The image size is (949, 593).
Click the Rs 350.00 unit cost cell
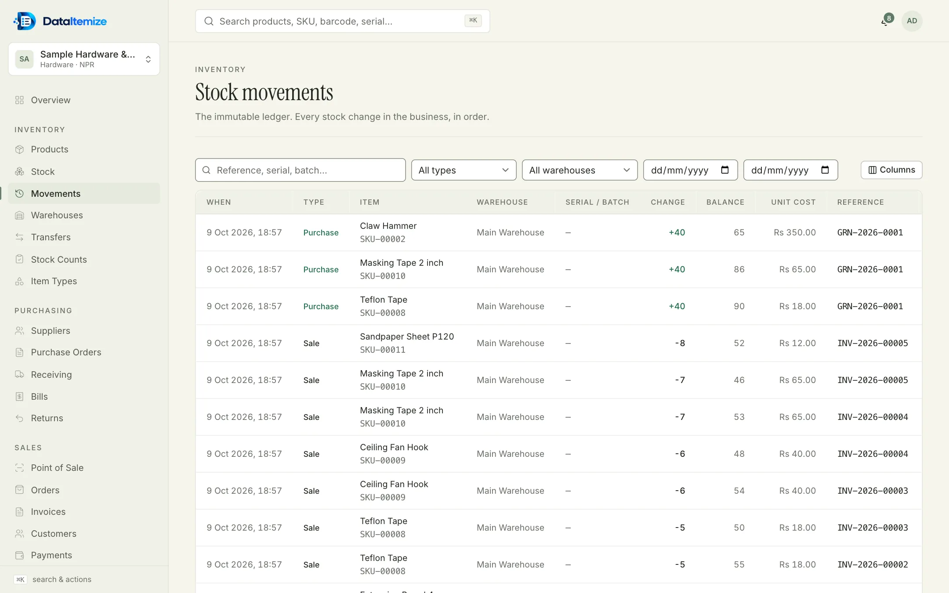pyautogui.click(x=794, y=232)
